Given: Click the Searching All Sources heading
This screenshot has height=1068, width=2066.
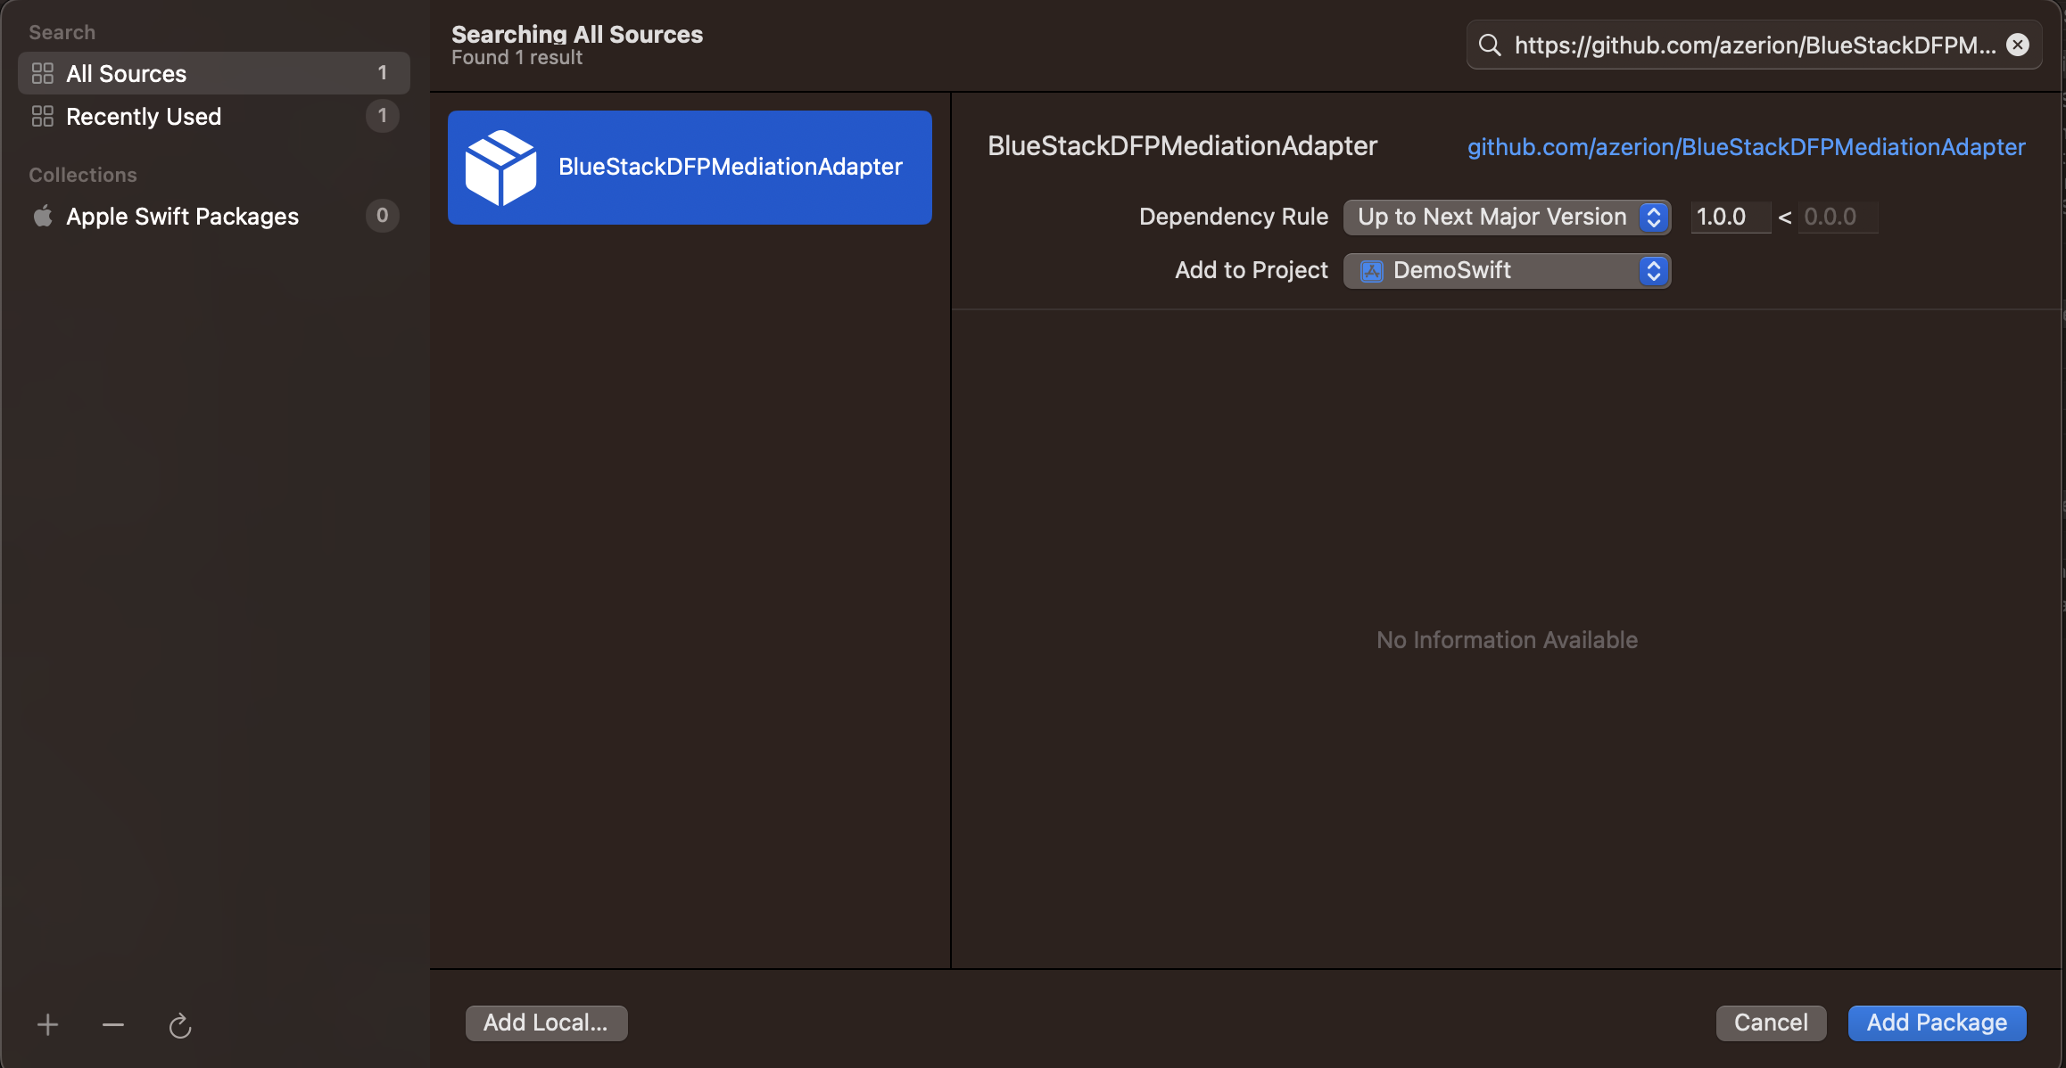Looking at the screenshot, I should pyautogui.click(x=577, y=34).
